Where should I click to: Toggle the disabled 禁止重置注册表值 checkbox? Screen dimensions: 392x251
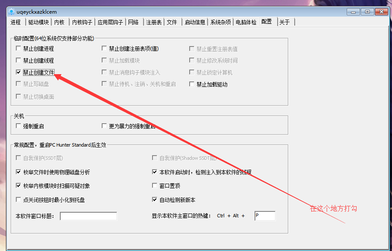tap(192, 49)
